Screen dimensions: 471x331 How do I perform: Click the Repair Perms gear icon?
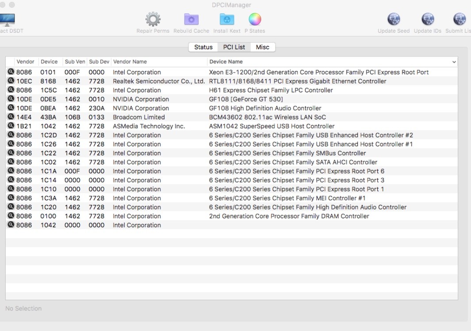pyautogui.click(x=153, y=19)
